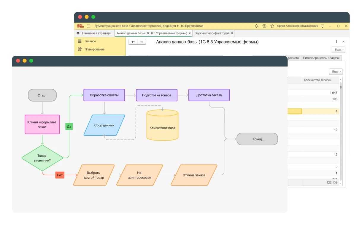Viewport: 362px width, 225px height.
Task: Go forward using the right arrow button
Action: tap(142, 42)
